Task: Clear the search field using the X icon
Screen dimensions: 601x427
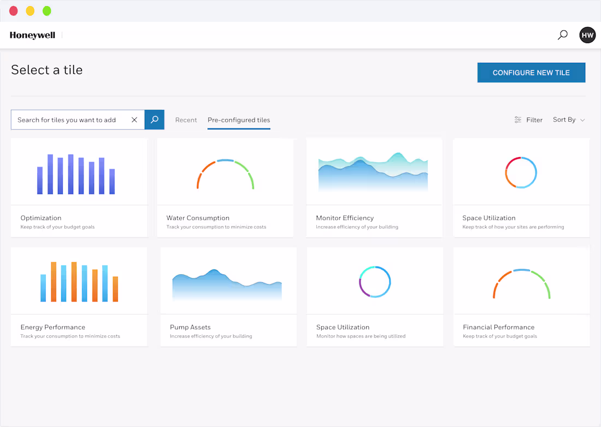Action: (134, 120)
